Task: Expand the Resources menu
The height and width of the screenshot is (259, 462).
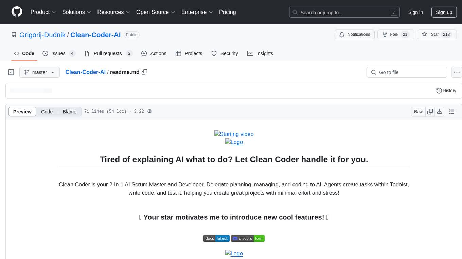Action: (113, 12)
